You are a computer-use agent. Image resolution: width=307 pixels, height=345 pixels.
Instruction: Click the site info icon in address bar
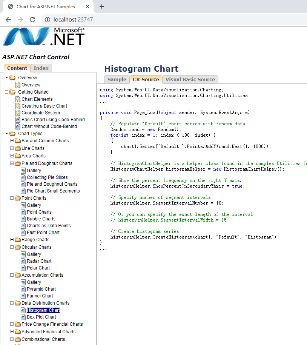(x=47, y=20)
